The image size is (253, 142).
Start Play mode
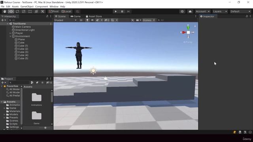click(116, 11)
